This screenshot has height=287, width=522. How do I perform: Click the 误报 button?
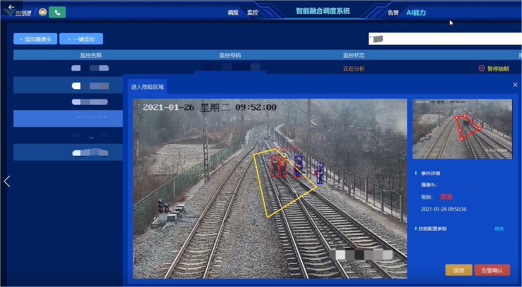[x=459, y=270]
